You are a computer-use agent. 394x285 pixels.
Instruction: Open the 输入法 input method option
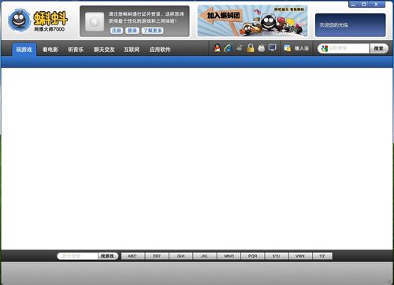(x=302, y=48)
